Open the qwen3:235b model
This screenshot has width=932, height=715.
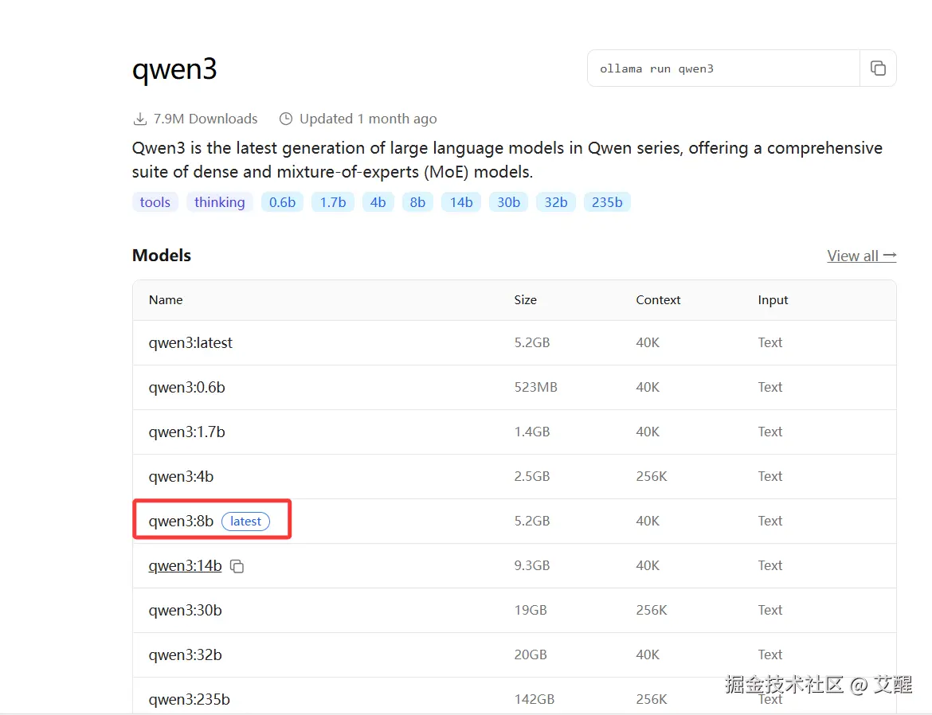click(x=189, y=700)
